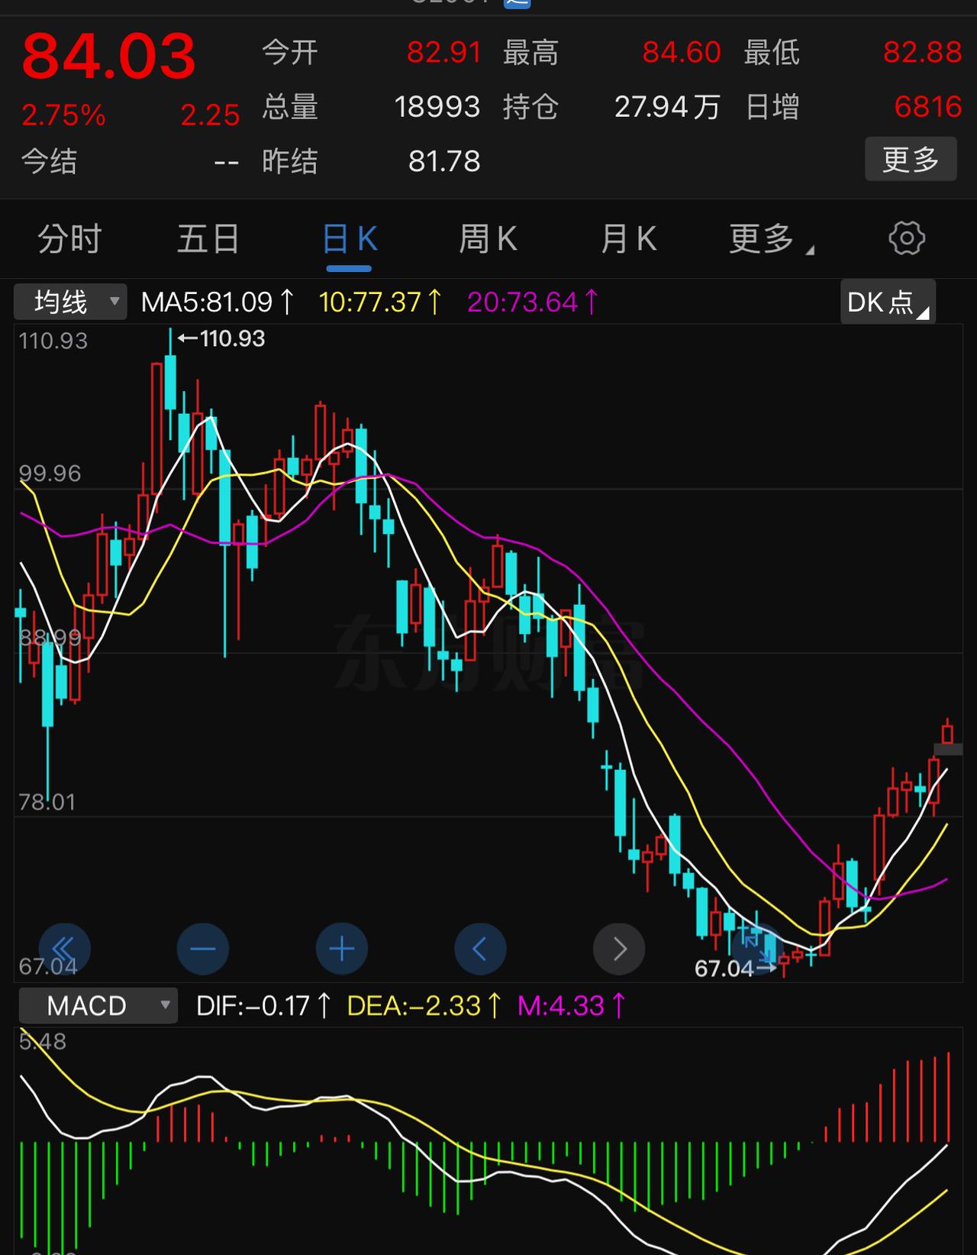The width and height of the screenshot is (977, 1255).
Task: Tap the magenta MA20 value 20:73.64
Action: 533,302
